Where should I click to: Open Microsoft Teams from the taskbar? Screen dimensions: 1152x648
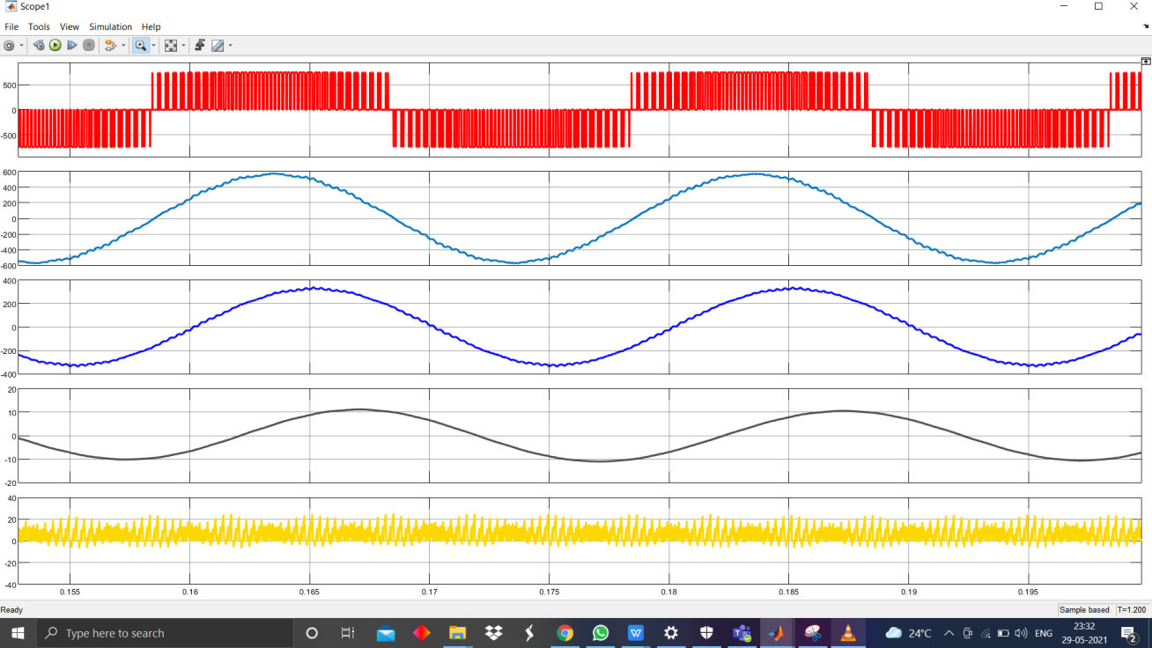742,633
